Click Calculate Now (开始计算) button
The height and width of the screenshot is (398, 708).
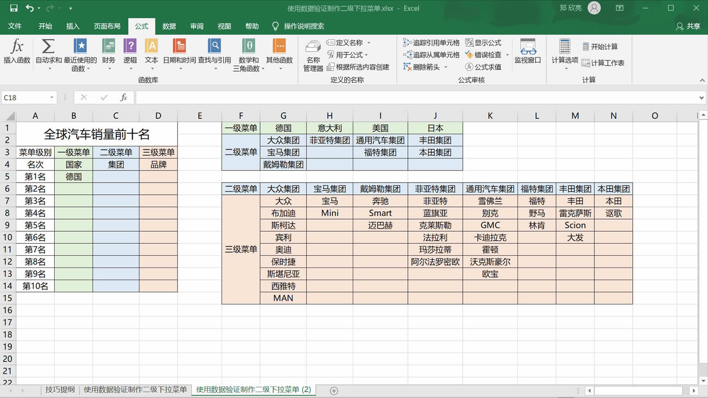(600, 47)
